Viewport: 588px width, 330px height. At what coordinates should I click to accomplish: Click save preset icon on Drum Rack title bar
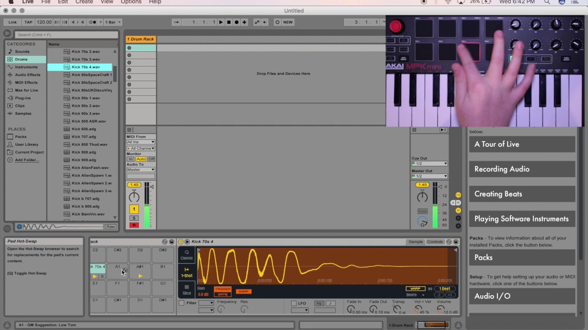click(171, 242)
